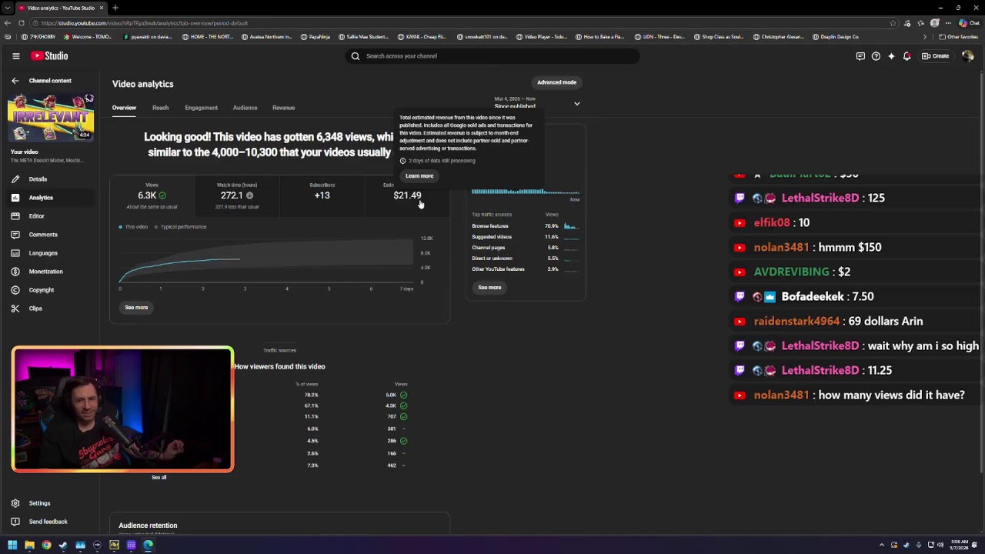Switch to the Reach tab
The height and width of the screenshot is (554, 985).
pyautogui.click(x=160, y=108)
